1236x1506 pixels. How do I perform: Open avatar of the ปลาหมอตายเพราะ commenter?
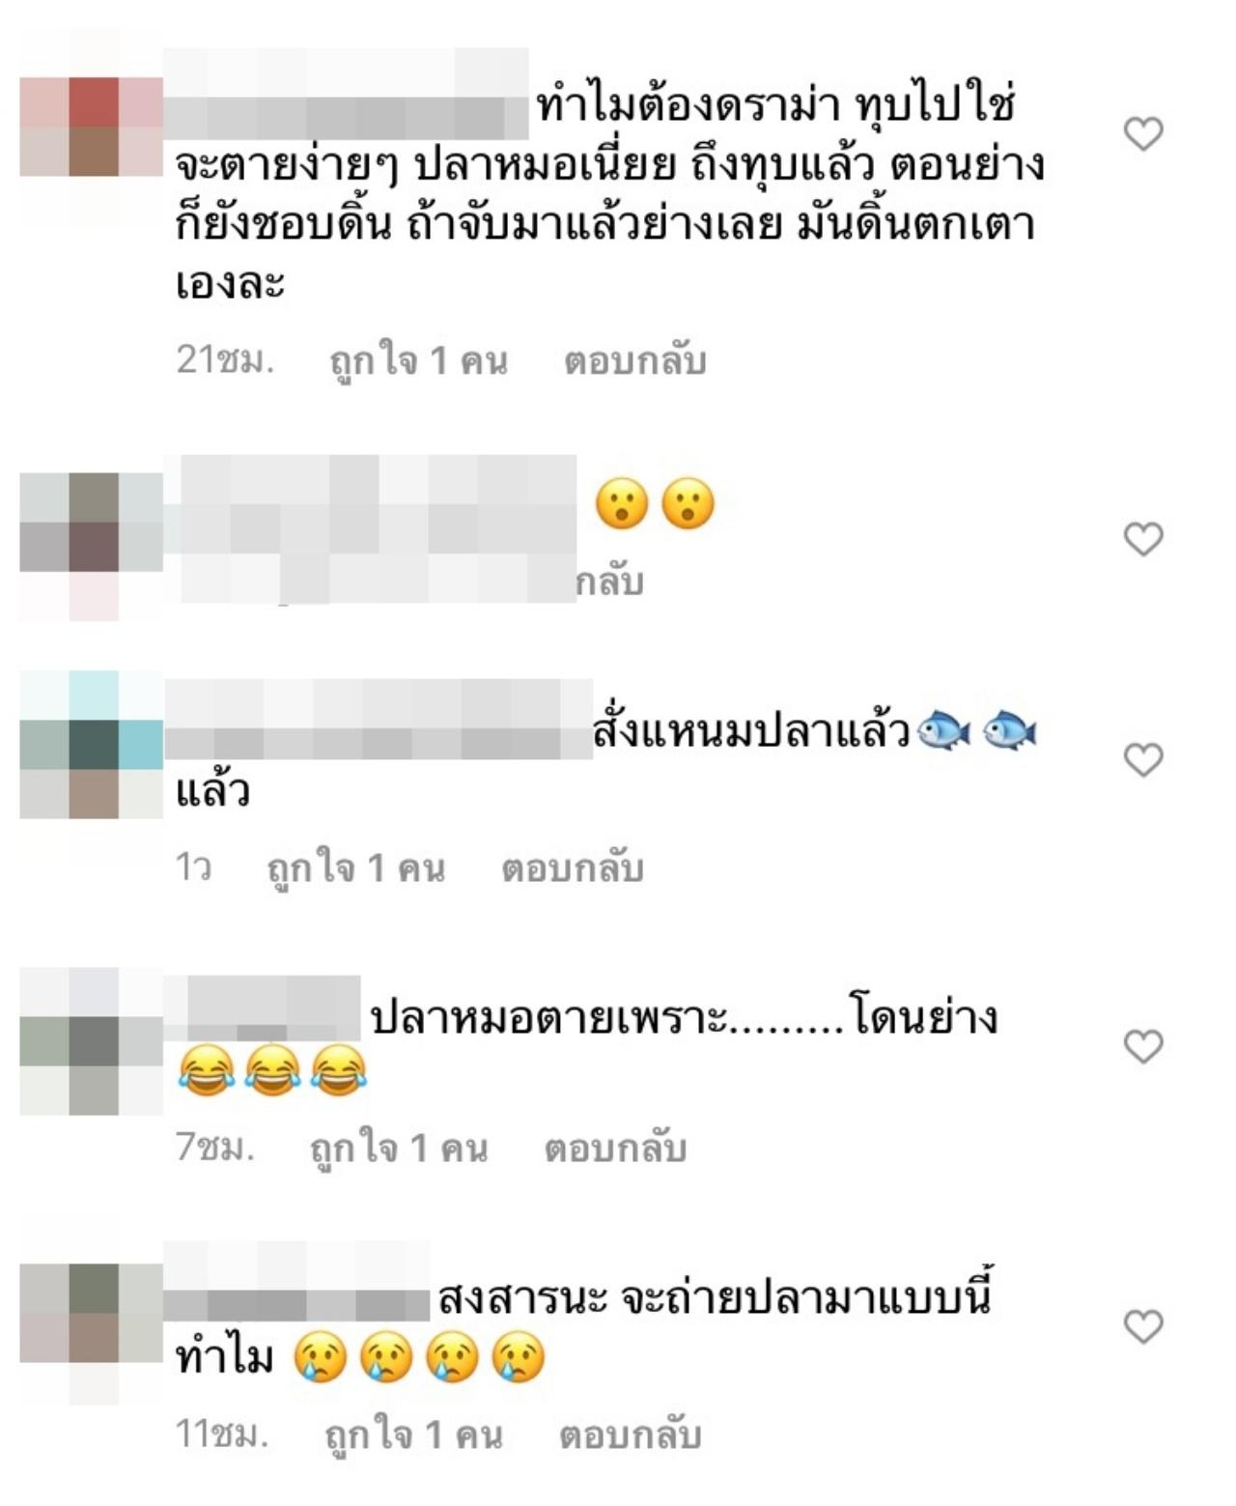tap(93, 1041)
